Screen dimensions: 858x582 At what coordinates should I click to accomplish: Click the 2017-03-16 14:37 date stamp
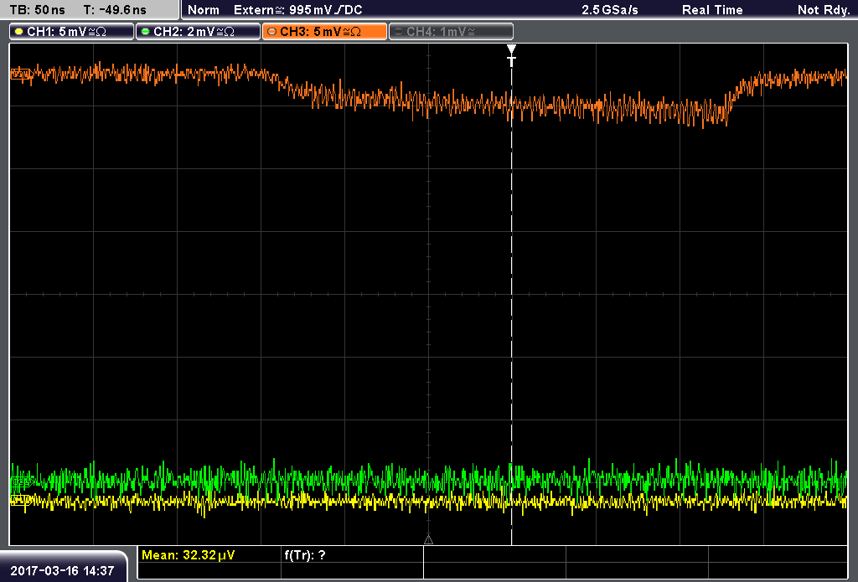coord(62,570)
